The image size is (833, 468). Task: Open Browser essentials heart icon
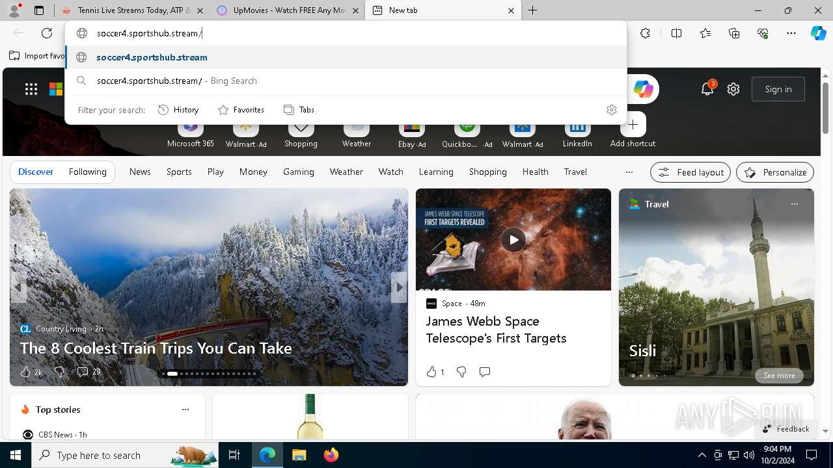(763, 33)
